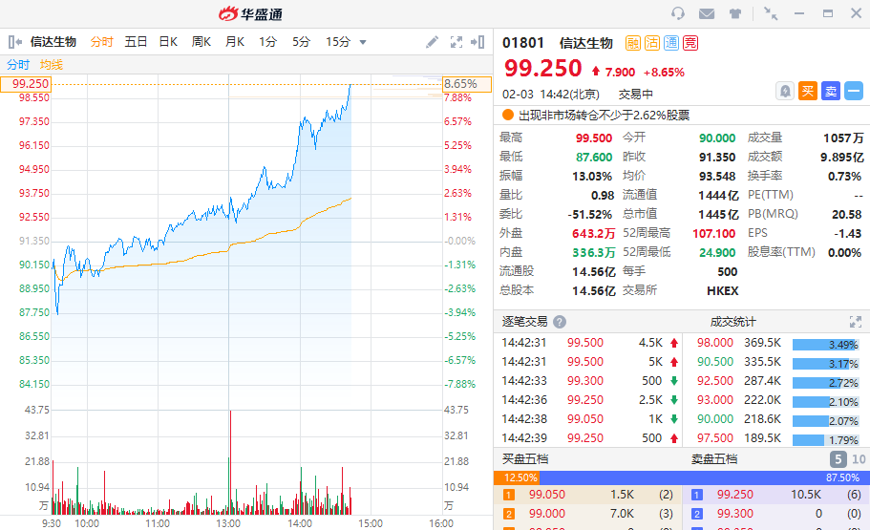Click the 成交额 value 9.895亿

point(842,158)
